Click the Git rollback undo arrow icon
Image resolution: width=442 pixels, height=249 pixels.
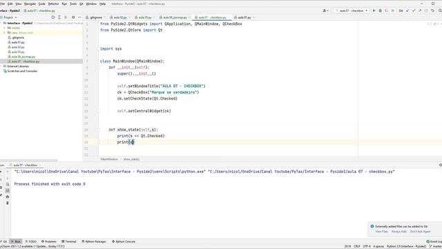coord(432,10)
